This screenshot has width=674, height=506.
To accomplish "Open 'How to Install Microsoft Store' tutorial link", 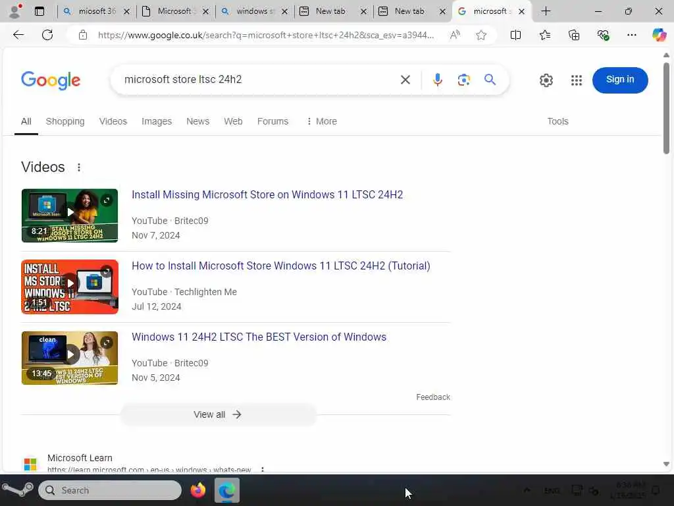I will coord(280,266).
